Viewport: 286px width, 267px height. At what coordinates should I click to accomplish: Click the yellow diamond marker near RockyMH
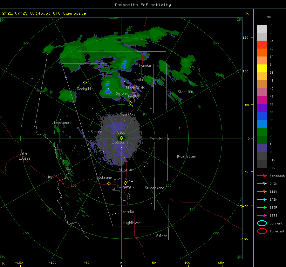(x=85, y=83)
